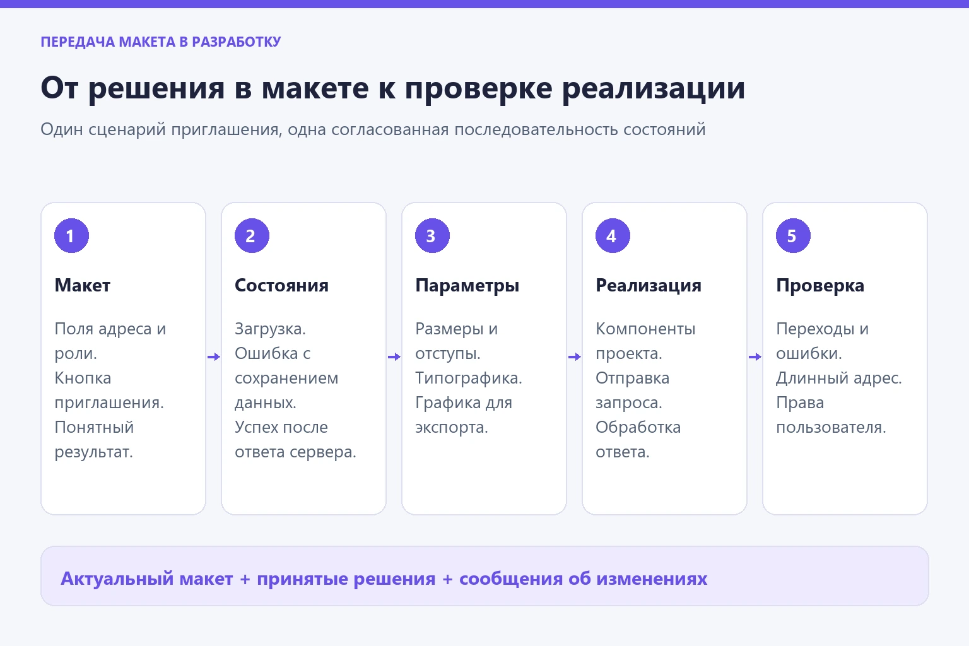The height and width of the screenshot is (646, 969).
Task: Click the text «Ошибка с сохранением данных.»
Action: (x=286, y=378)
